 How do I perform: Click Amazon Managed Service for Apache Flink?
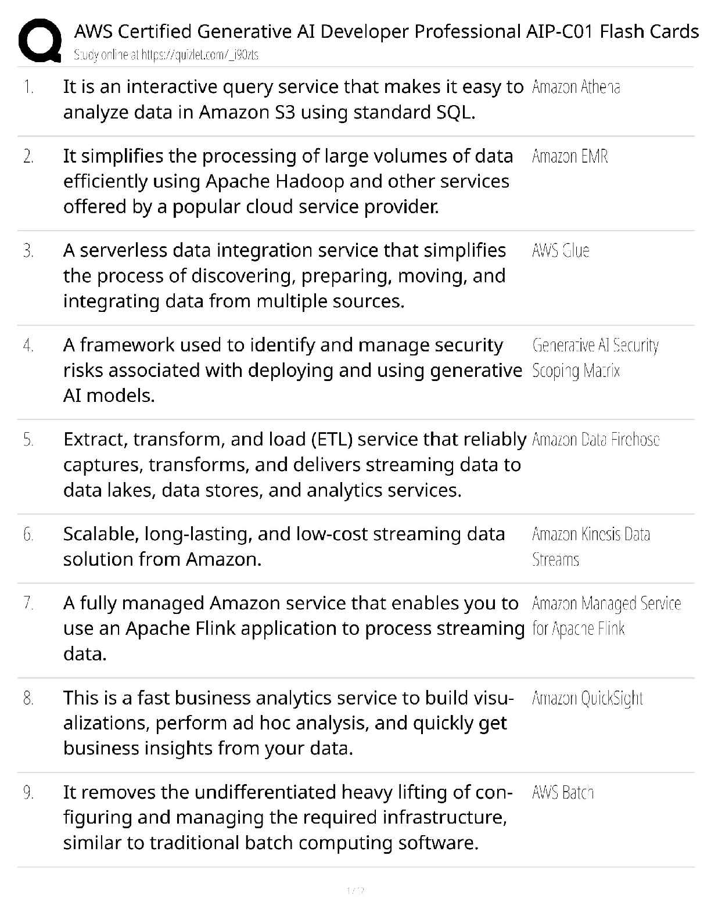click(606, 616)
